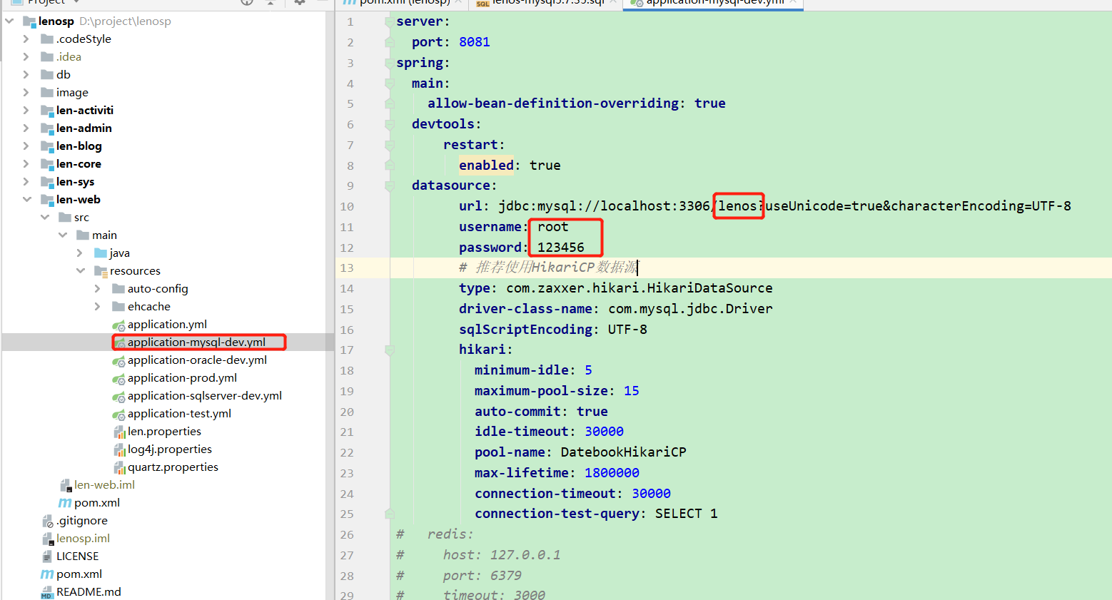Click the Maven icon of len-web's pom.xml
The width and height of the screenshot is (1112, 600).
65,503
